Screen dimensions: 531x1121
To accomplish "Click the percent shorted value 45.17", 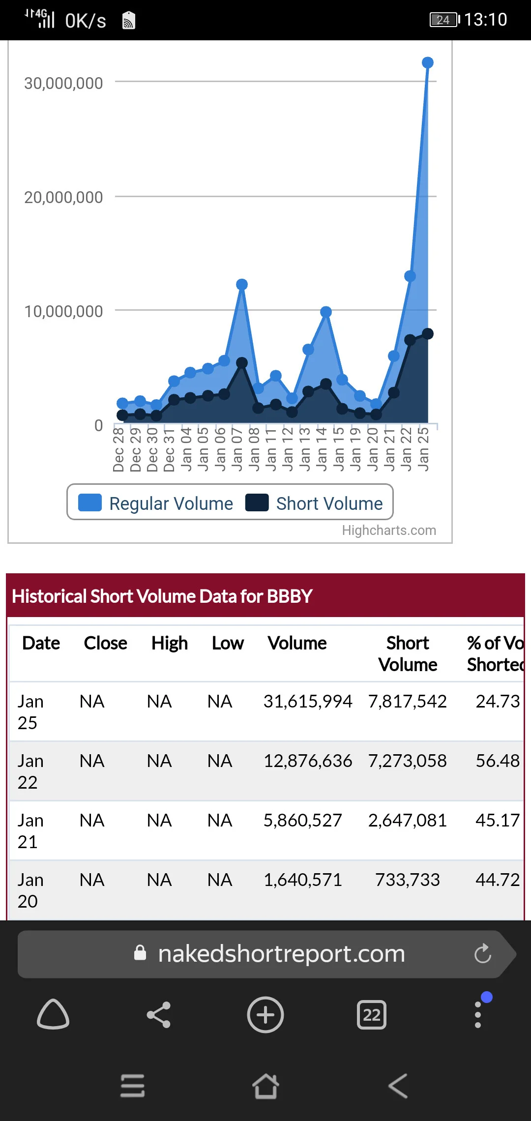I will coord(498,820).
